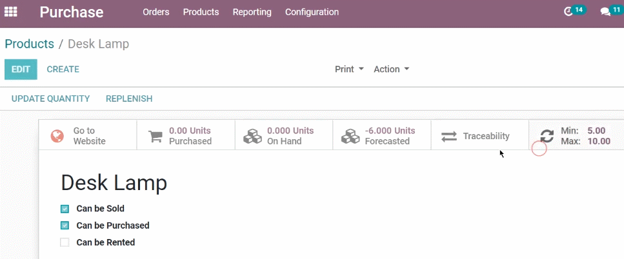Open the apps grid menu icon
Image resolution: width=624 pixels, height=259 pixels.
(11, 12)
